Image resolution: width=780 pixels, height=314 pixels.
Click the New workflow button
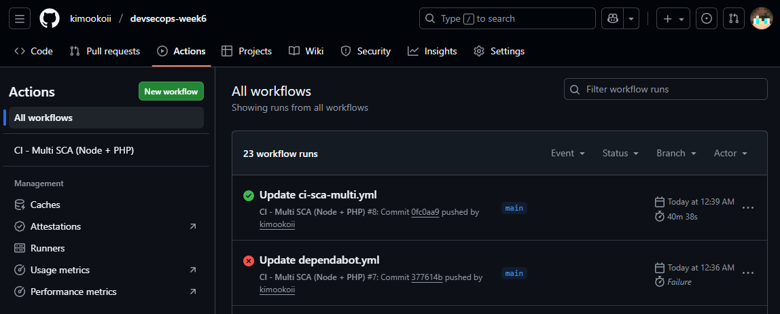coord(171,92)
